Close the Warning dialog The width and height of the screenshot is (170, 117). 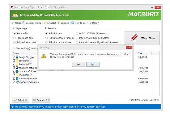point(129,47)
